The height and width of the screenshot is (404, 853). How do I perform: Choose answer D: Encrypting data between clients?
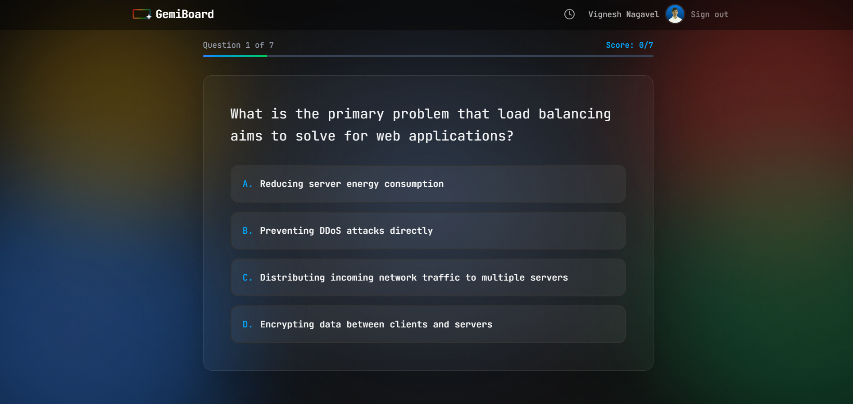click(x=428, y=324)
